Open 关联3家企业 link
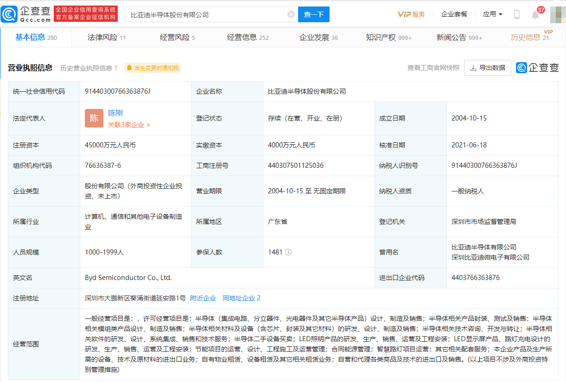The height and width of the screenshot is (382, 566). [x=129, y=125]
